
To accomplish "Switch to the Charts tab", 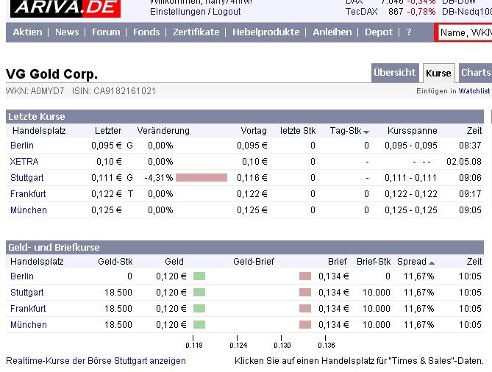I will pos(475,73).
